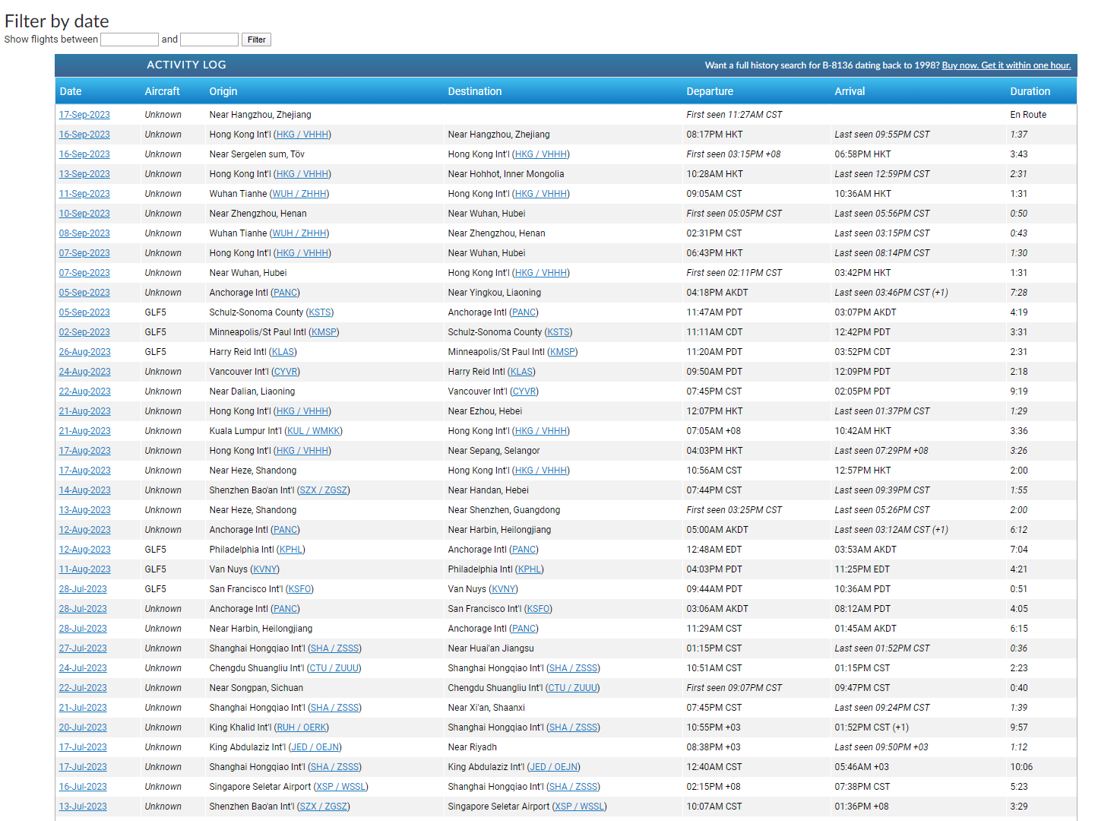Select "Near Hohhot, Inner Mongolia" destination cell
Screen dimensions: 1117x821
click(x=506, y=174)
